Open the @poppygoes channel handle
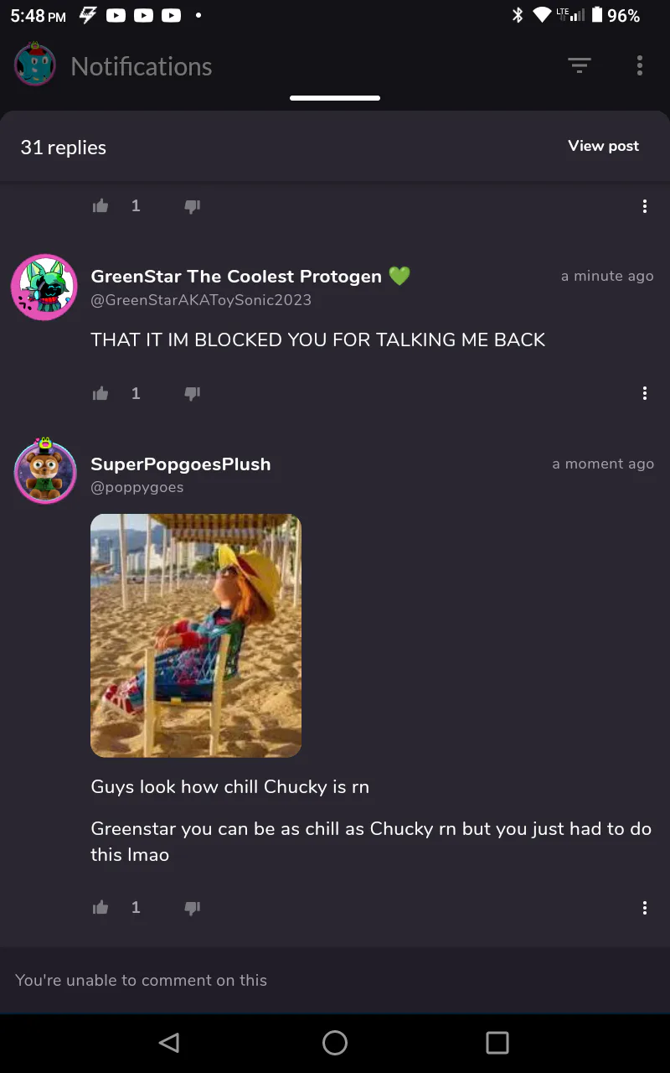The height and width of the screenshot is (1073, 670). pyautogui.click(x=137, y=487)
